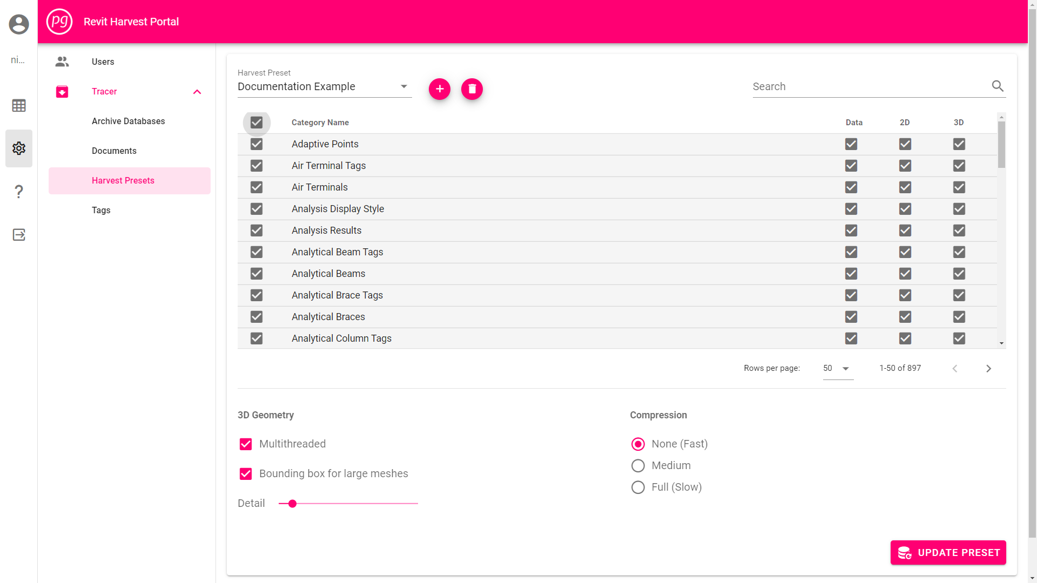Click inside the Search field
Image resolution: width=1037 pixels, height=583 pixels.
pos(864,86)
